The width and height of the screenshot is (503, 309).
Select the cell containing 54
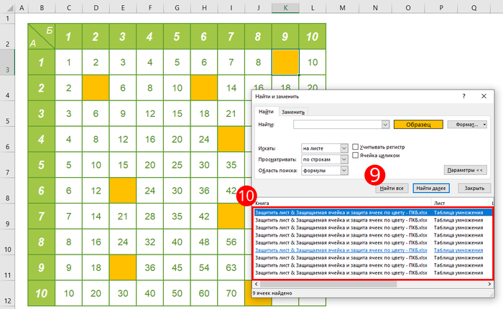(204, 267)
